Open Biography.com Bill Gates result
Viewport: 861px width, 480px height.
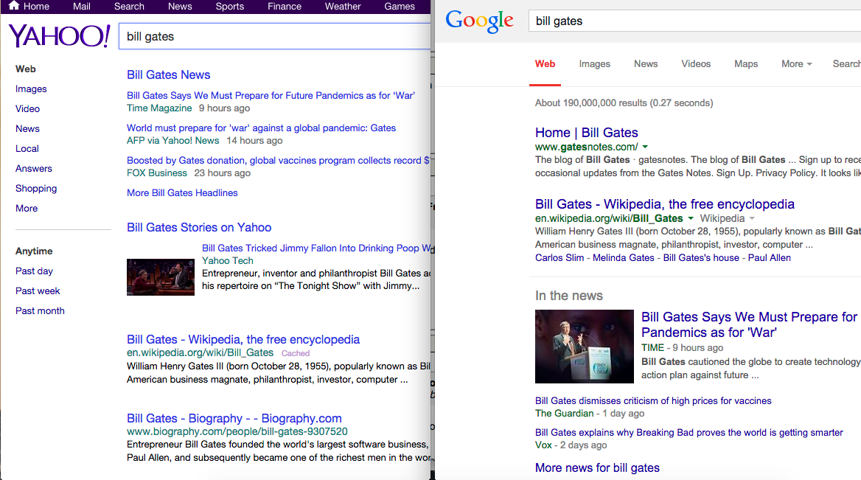click(234, 419)
